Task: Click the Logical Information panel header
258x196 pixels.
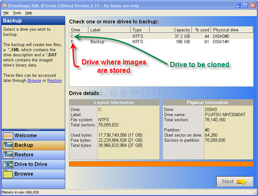Action: (114, 103)
